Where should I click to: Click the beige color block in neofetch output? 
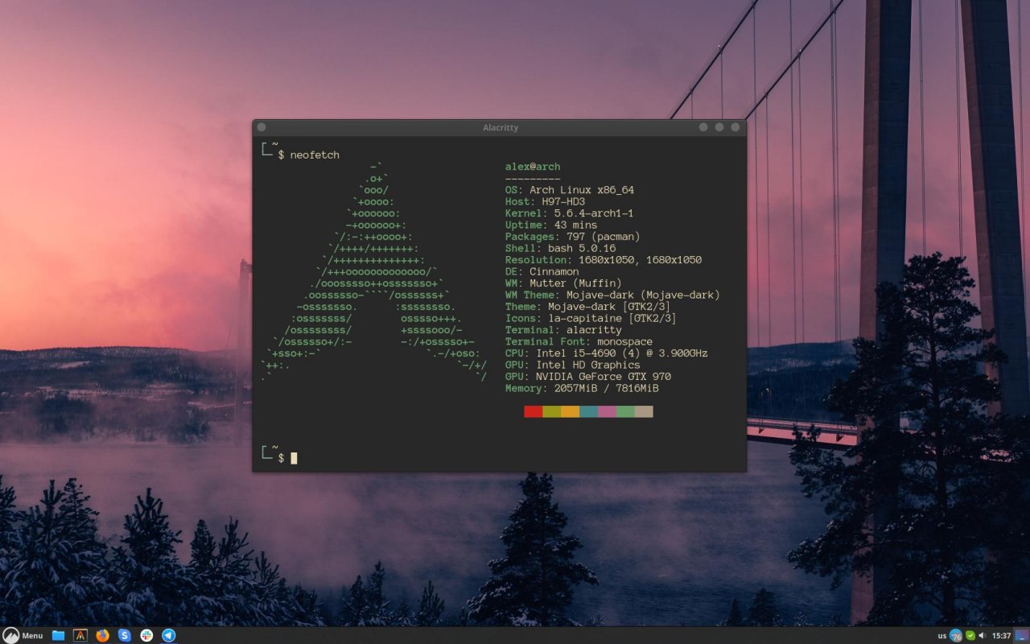pos(644,411)
